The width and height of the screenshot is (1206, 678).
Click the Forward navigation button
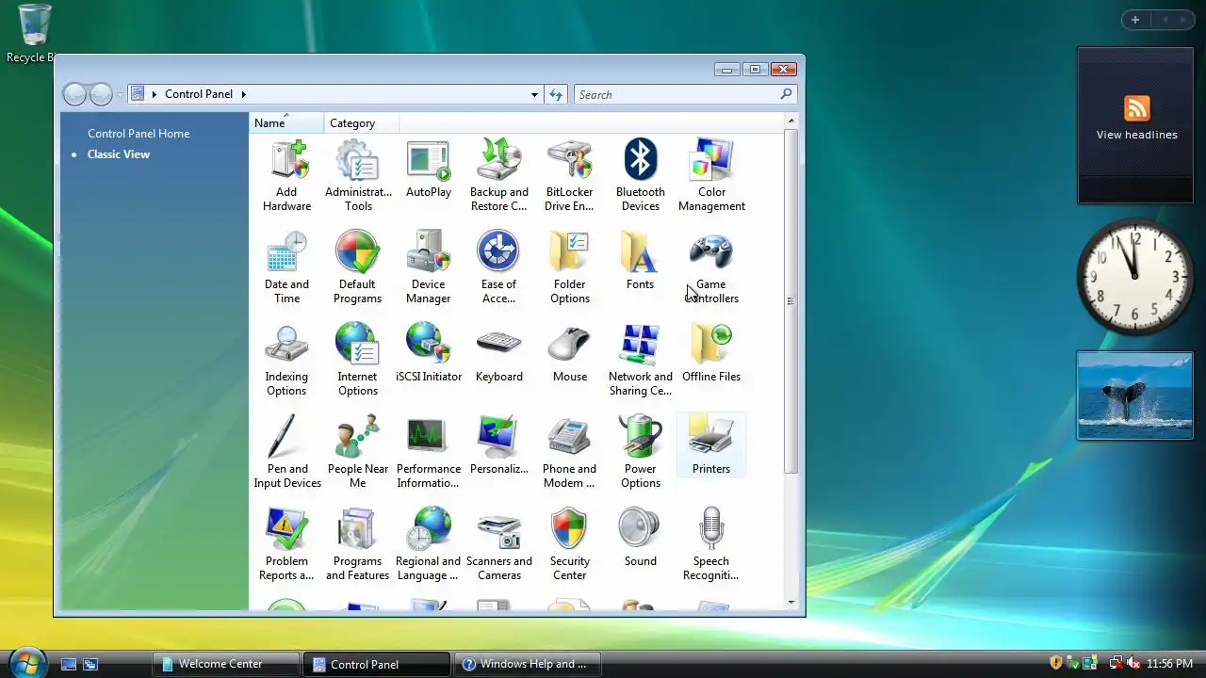pyautogui.click(x=101, y=94)
